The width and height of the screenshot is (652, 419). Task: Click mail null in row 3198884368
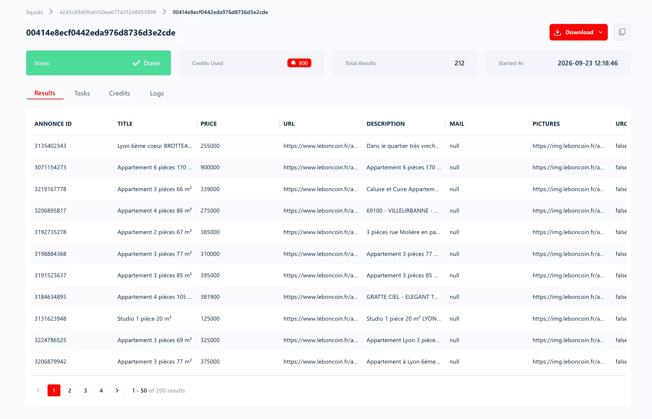(454, 254)
